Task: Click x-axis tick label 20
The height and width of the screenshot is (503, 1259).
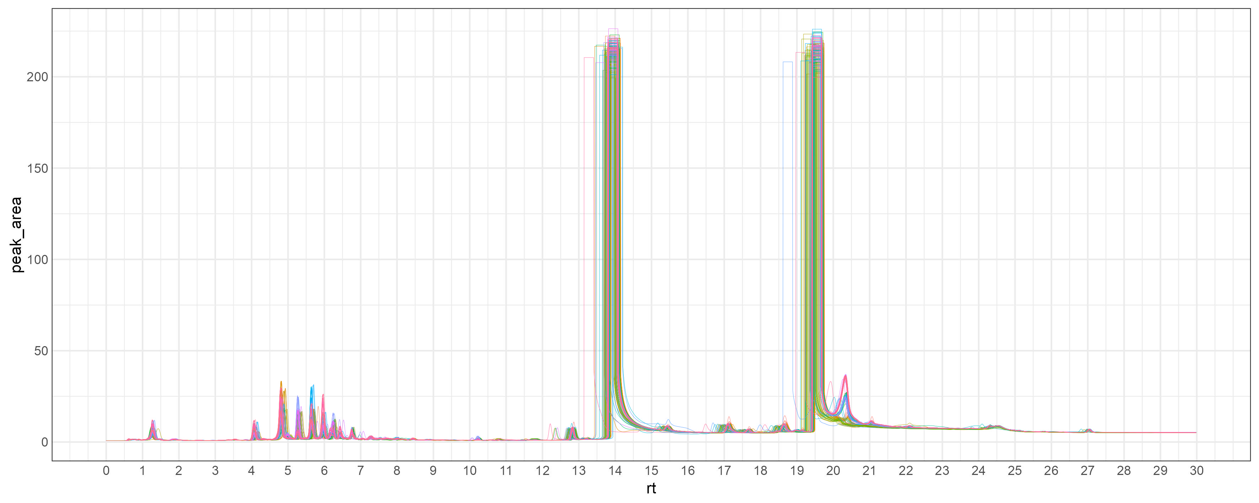Action: [x=833, y=471]
